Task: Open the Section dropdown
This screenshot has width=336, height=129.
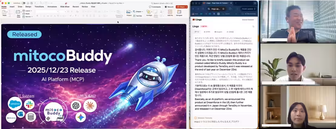Action: [x=28, y=16]
